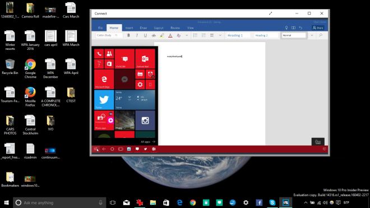Open the Phone tile on Start
This screenshot has height=208, width=370.
[x=99, y=54]
